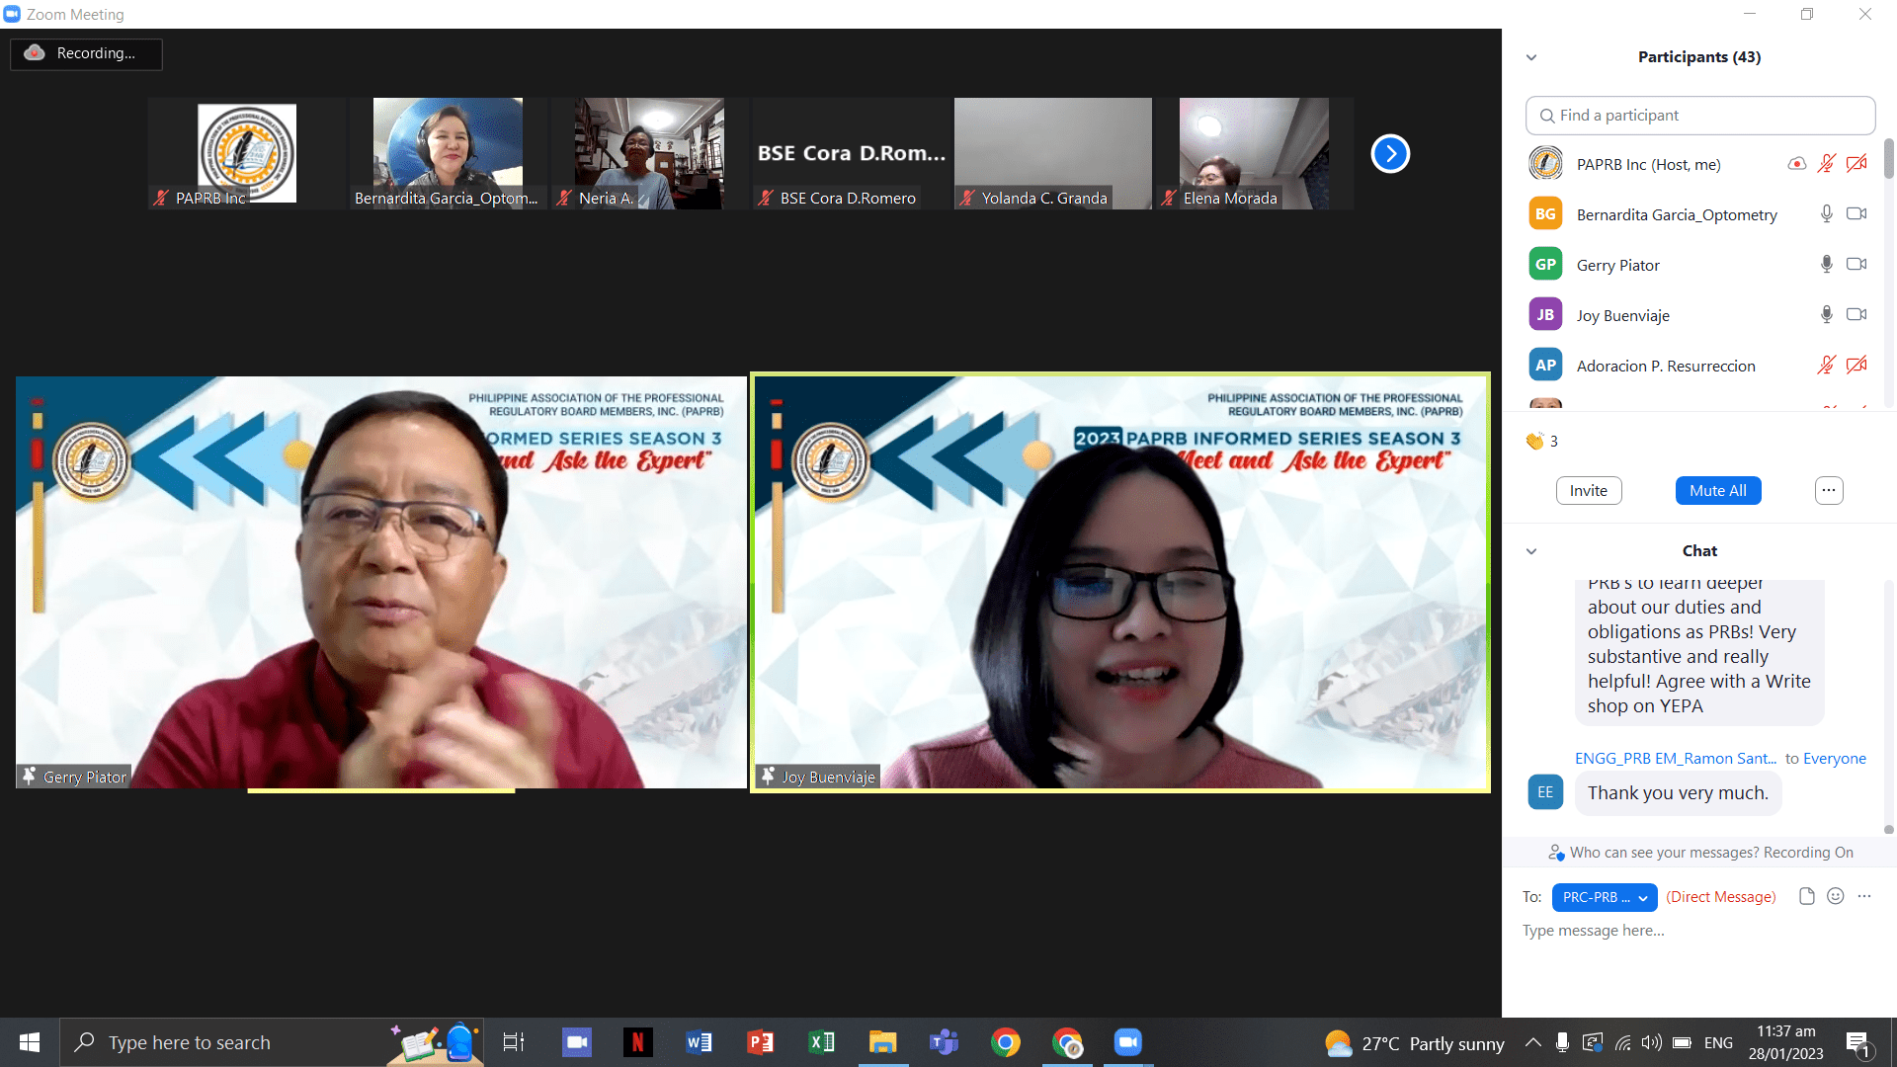Select Neria A. video thumbnail

tap(649, 153)
